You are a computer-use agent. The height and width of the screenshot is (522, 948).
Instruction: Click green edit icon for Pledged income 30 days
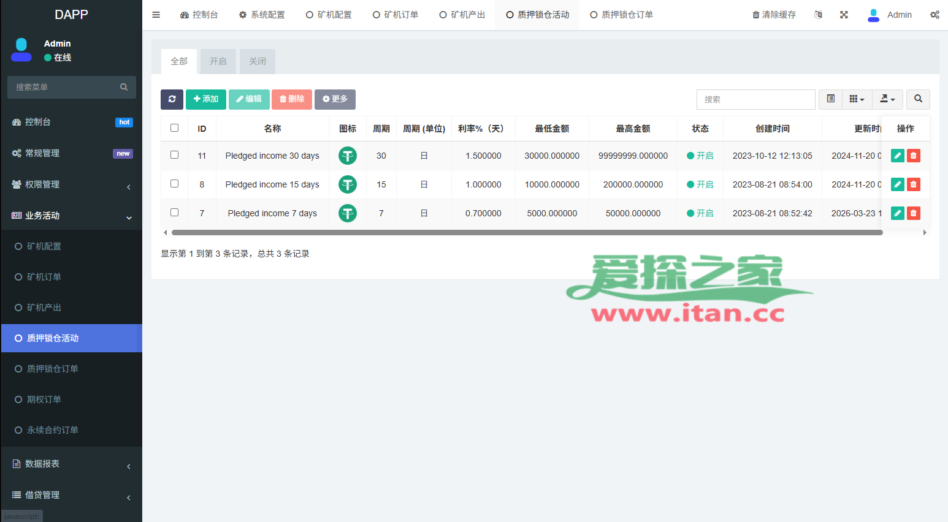click(x=897, y=156)
